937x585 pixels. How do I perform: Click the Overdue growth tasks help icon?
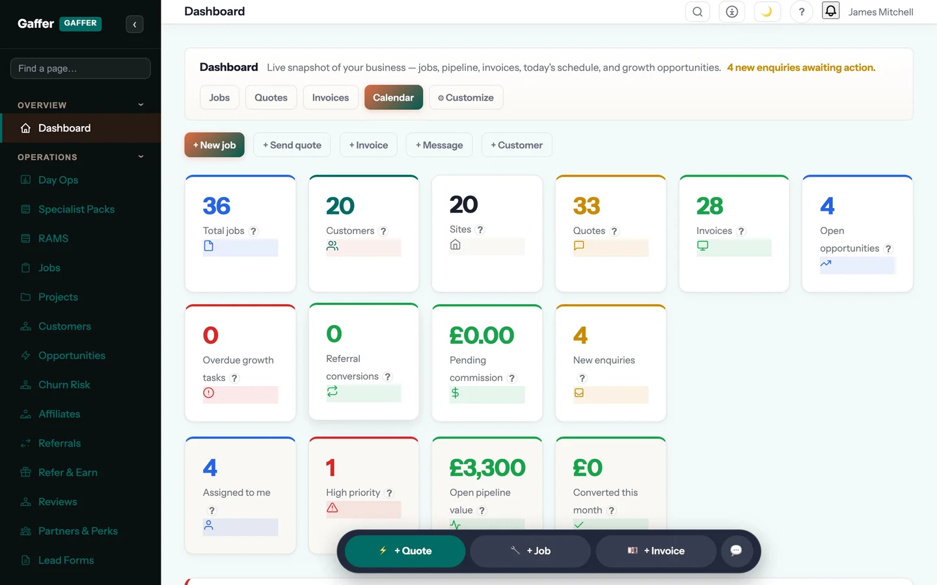coord(235,378)
